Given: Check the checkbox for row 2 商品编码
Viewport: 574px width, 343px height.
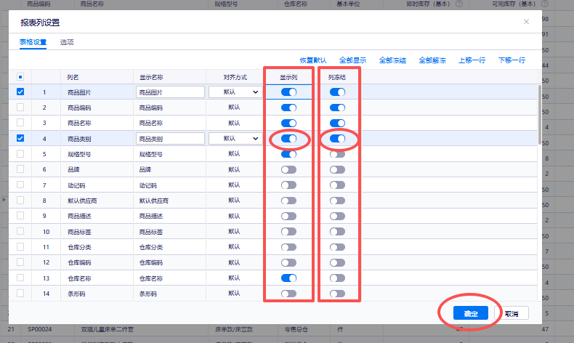Looking at the screenshot, I should pos(20,108).
